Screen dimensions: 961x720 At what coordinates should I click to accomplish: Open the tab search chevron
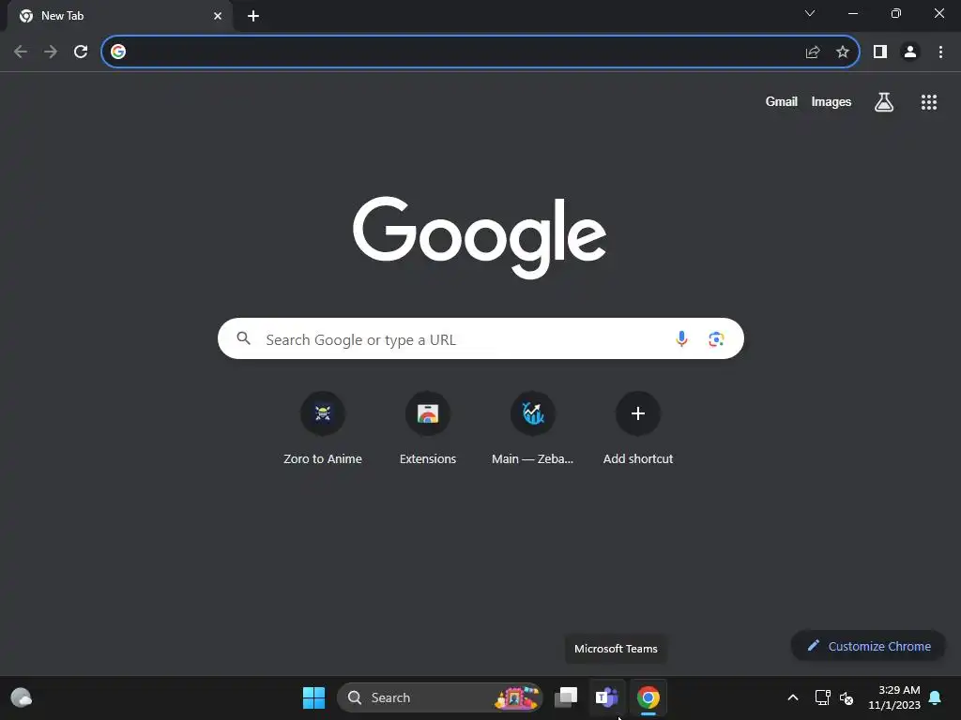pos(810,13)
